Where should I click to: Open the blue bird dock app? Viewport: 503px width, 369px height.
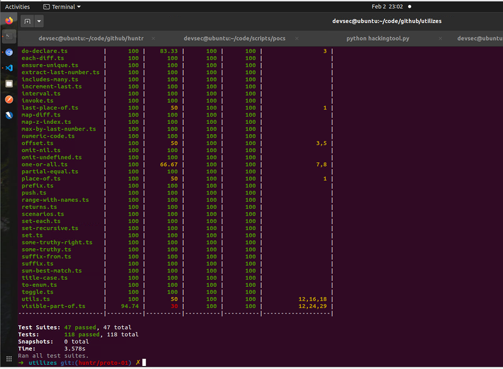(9, 115)
